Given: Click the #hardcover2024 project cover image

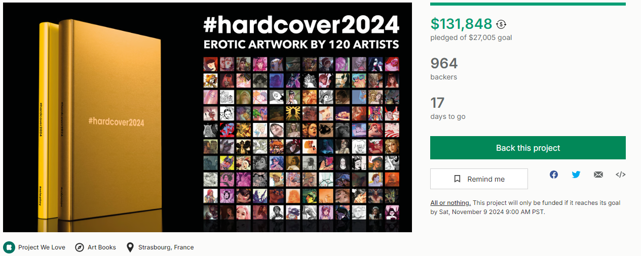Looking at the screenshot, I should [207, 117].
